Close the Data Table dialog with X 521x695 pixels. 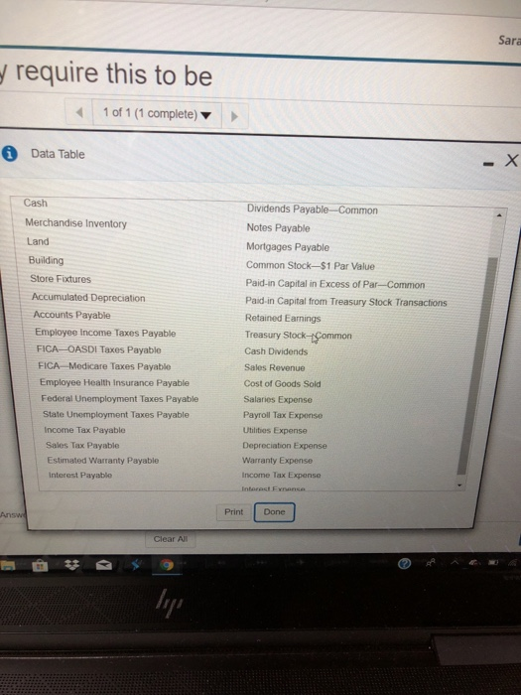pos(511,160)
